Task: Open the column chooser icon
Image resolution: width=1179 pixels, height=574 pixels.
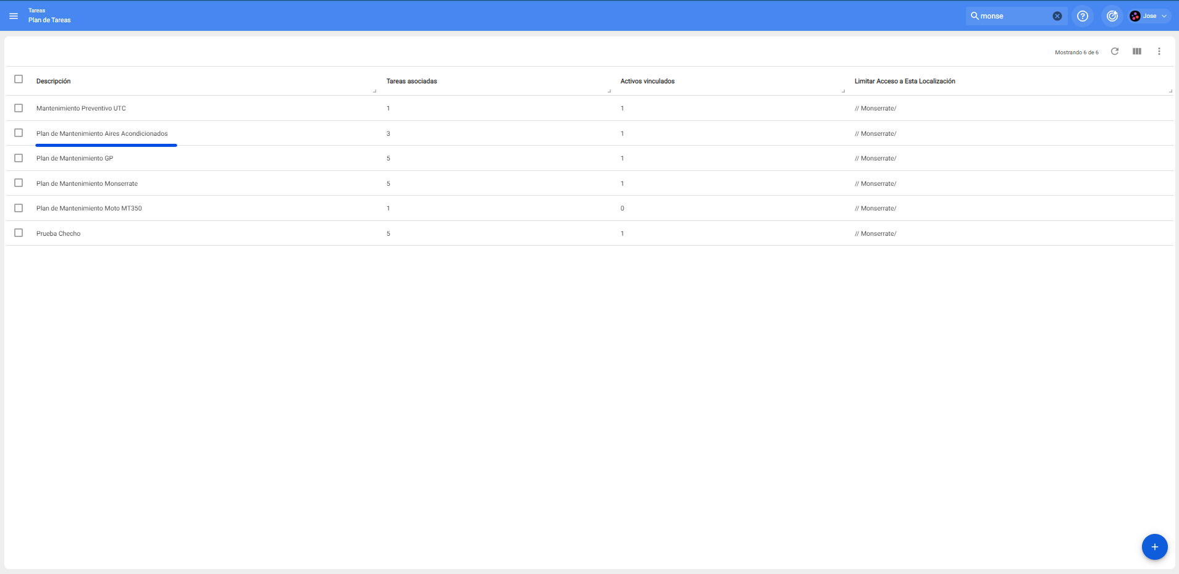Action: pyautogui.click(x=1136, y=51)
